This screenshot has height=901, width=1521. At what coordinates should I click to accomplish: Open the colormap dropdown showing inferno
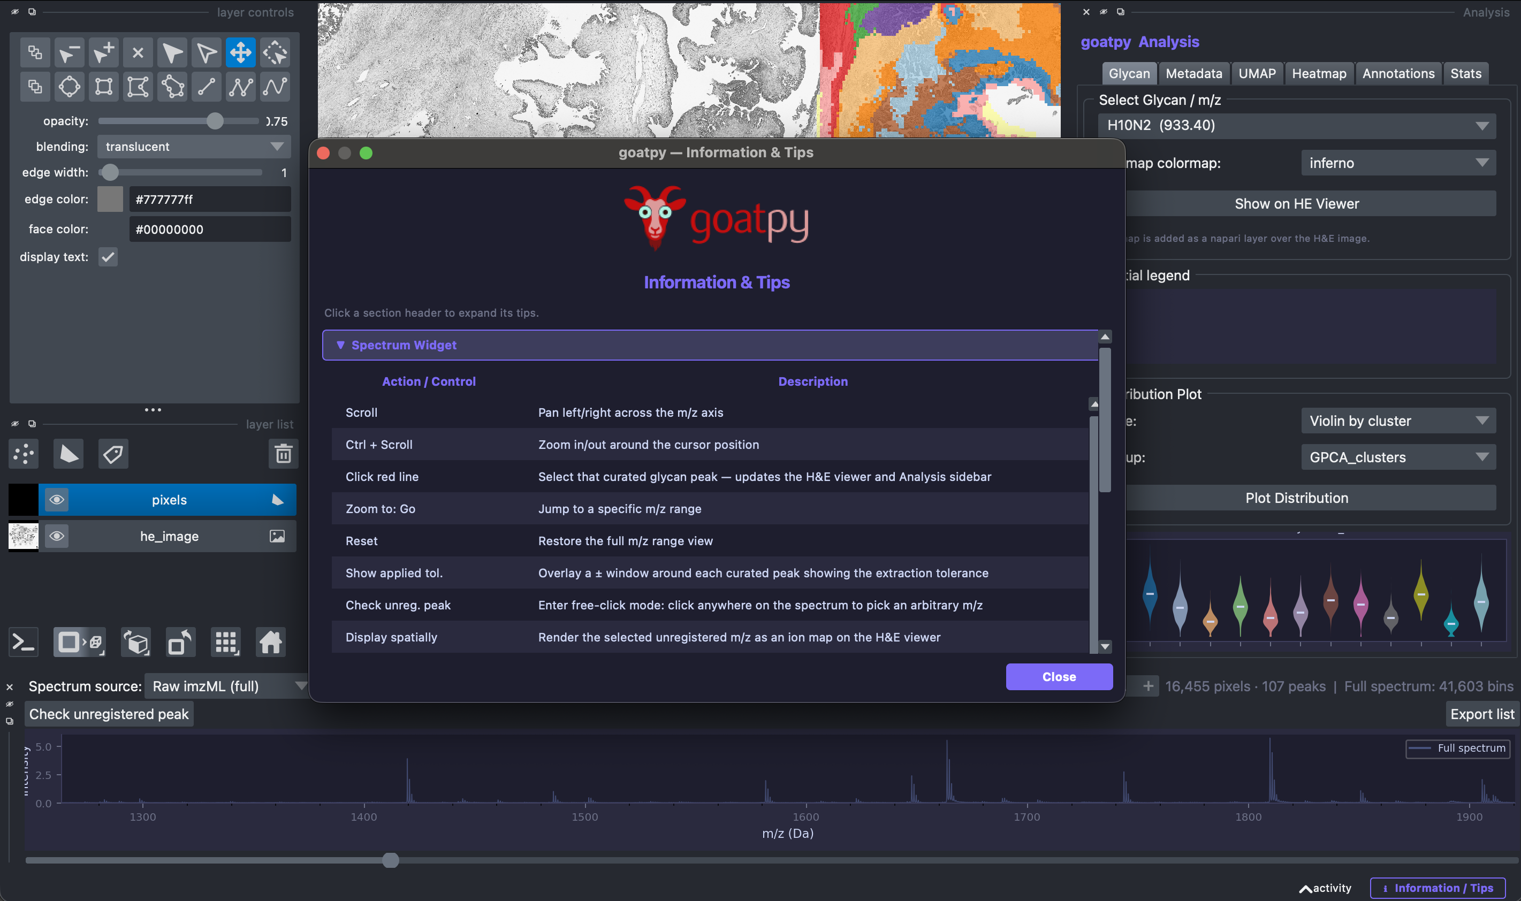coord(1398,163)
